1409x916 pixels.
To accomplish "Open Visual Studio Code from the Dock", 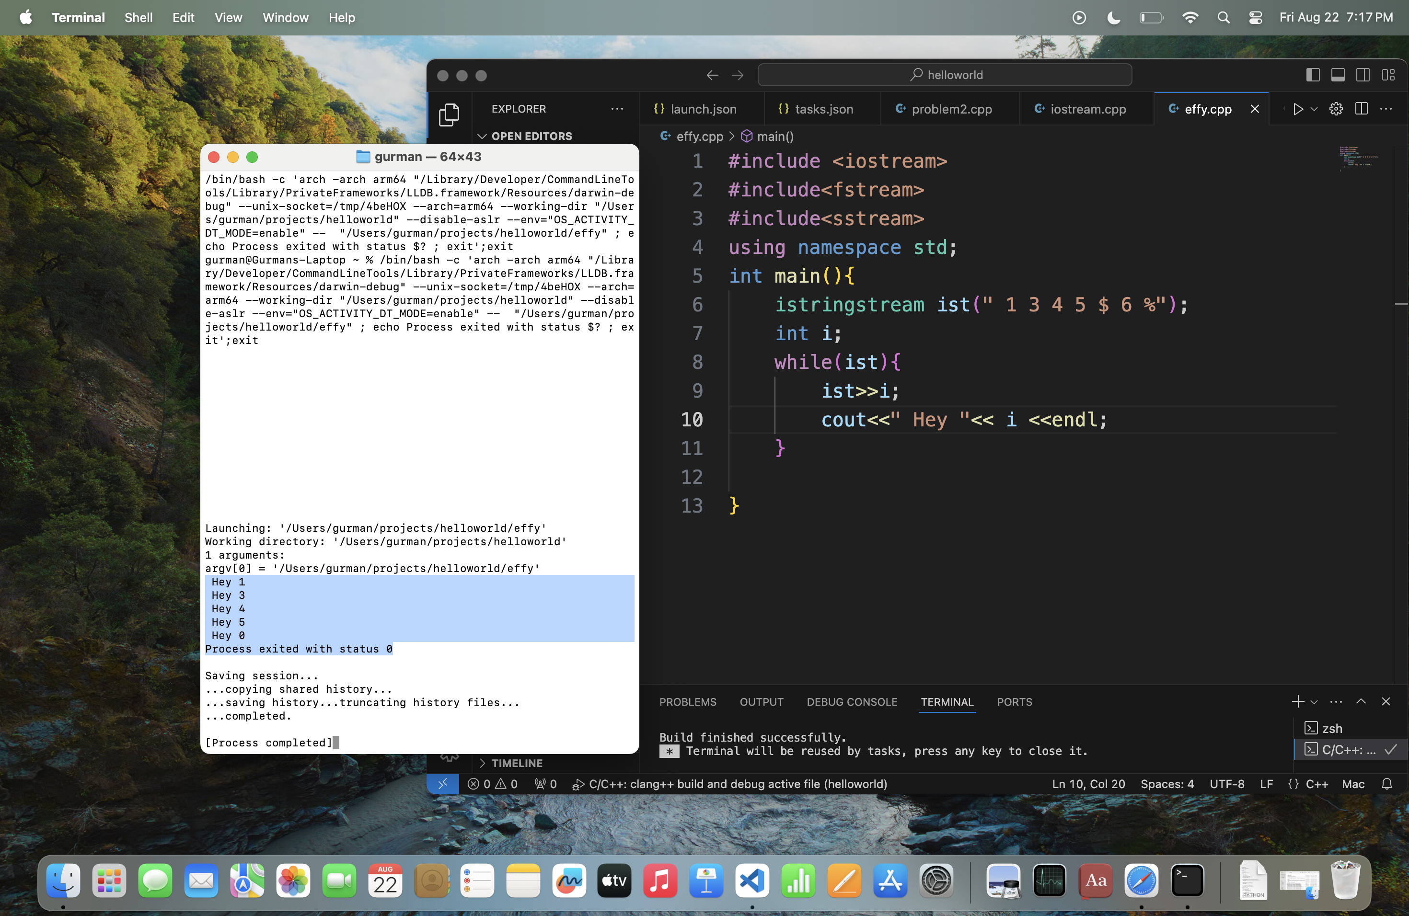I will pos(752,881).
